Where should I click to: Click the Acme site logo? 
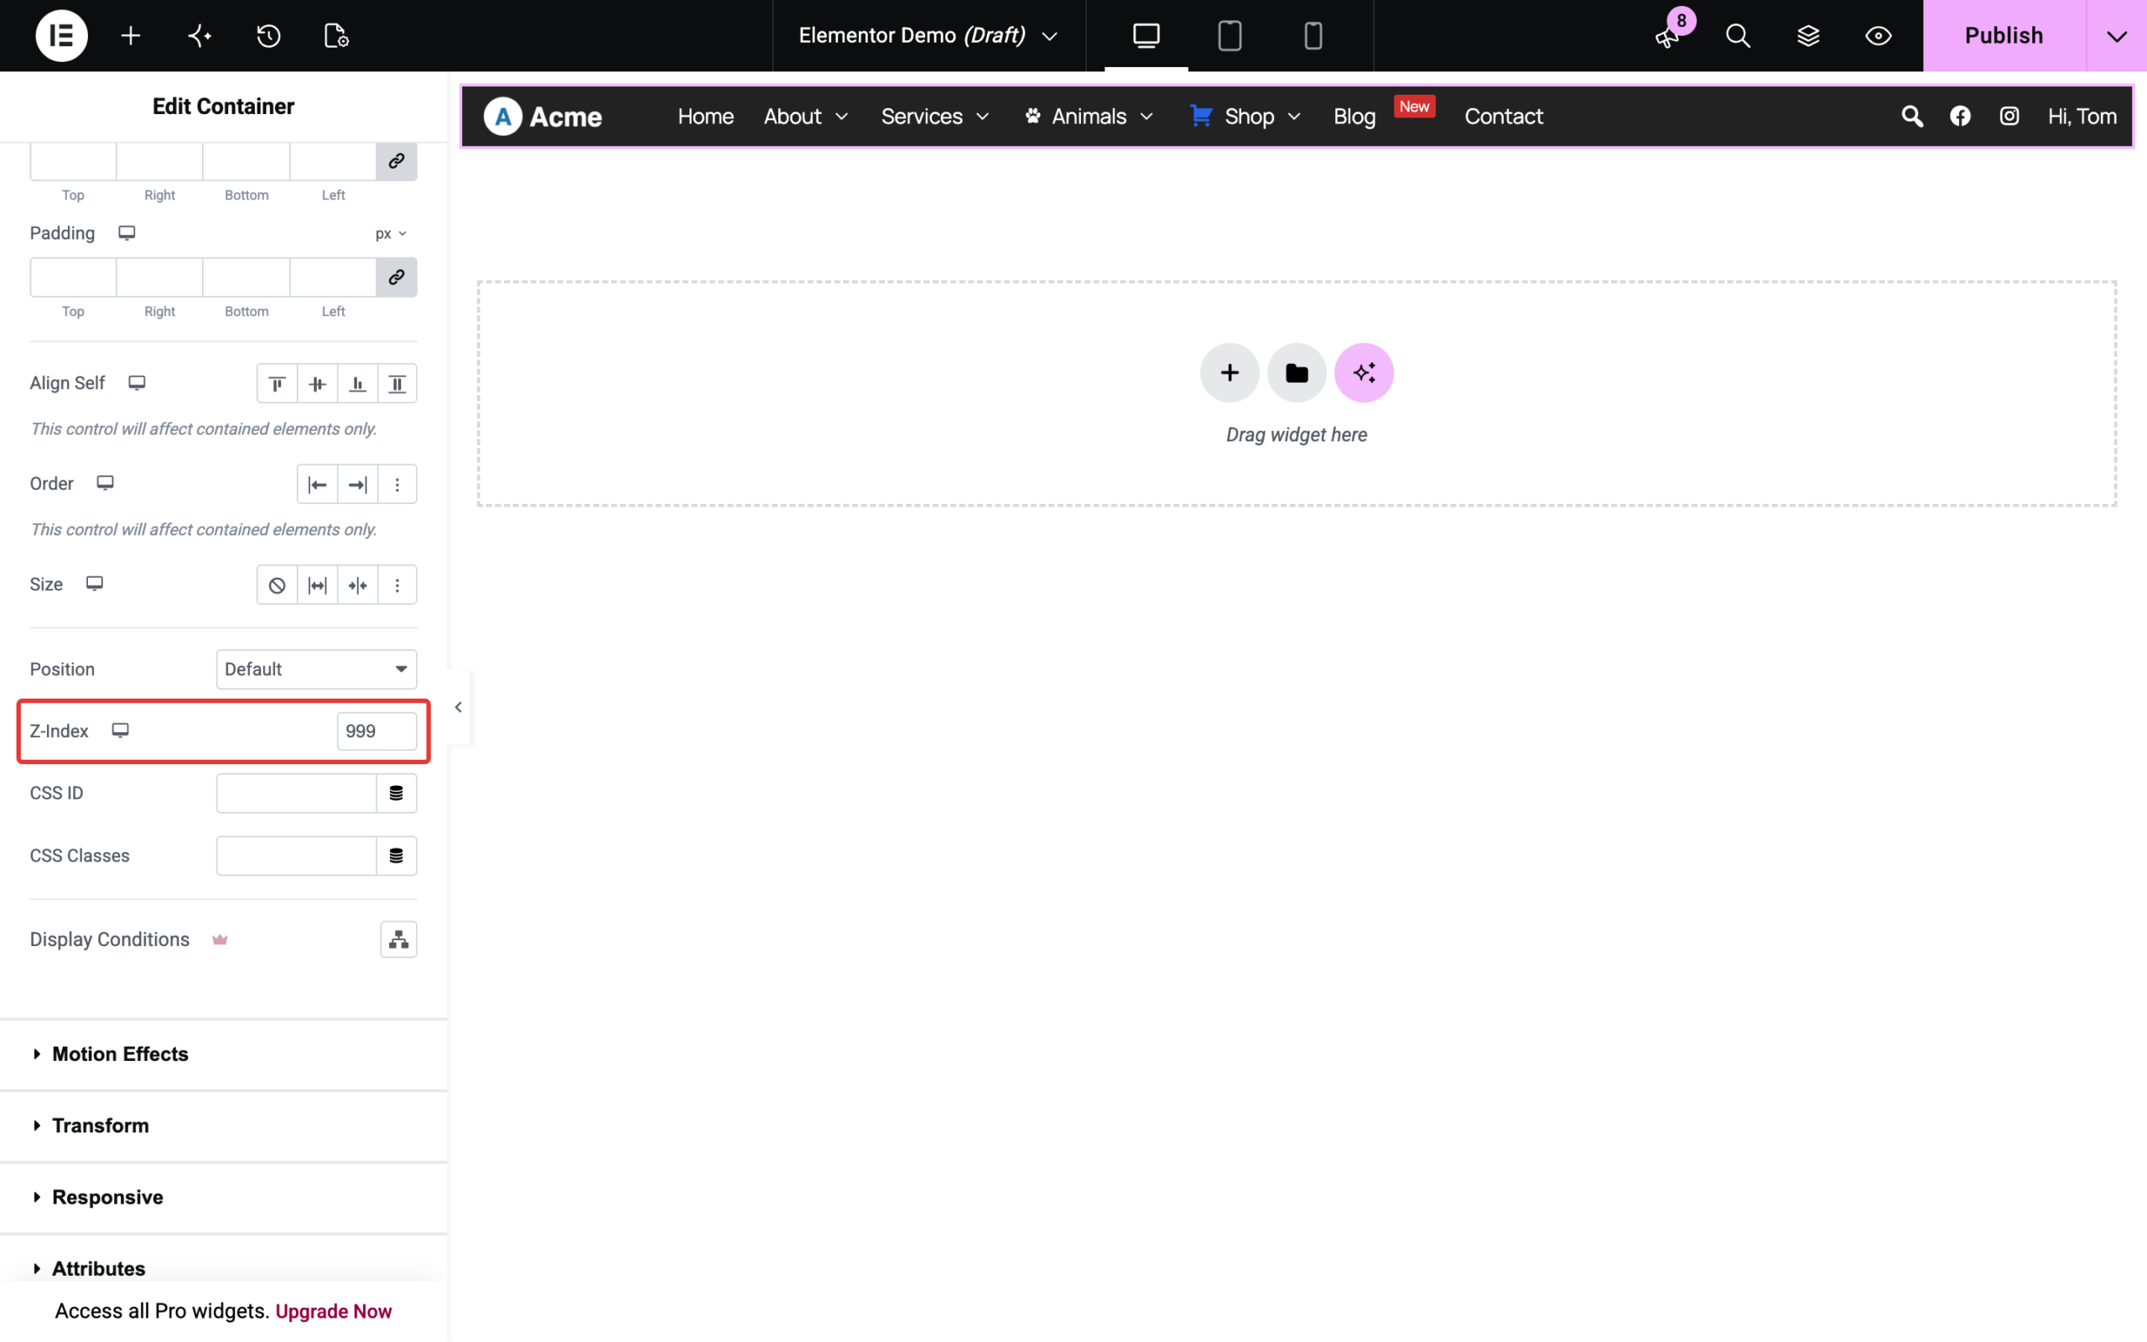click(543, 117)
